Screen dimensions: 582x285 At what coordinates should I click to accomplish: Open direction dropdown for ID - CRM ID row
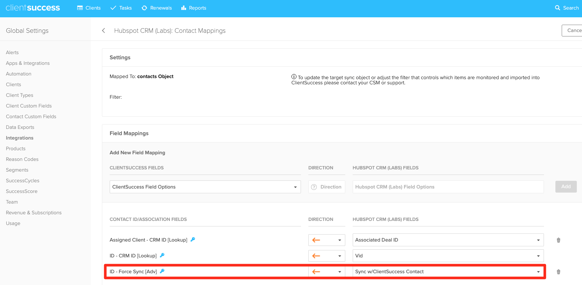tap(327, 256)
